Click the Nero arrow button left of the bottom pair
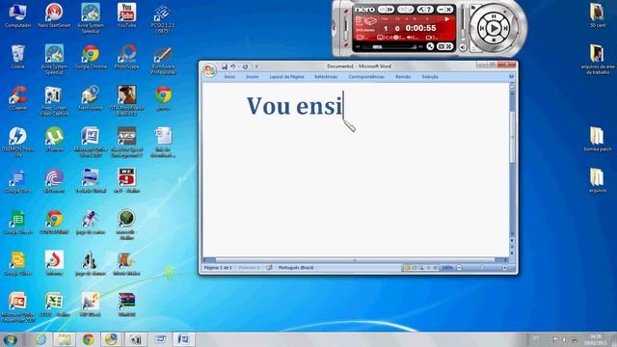This screenshot has height=347, width=617. pos(431,46)
